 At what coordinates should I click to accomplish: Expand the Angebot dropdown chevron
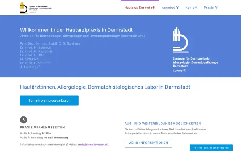178,8
